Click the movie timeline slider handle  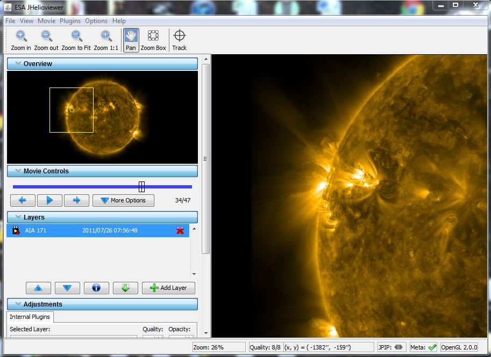[141, 187]
